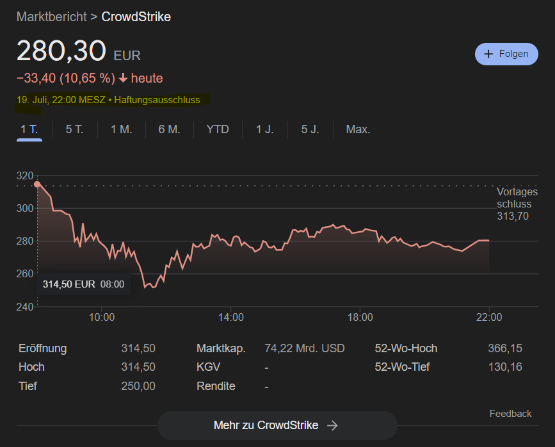The image size is (555, 447).
Task: Select the 1 T. time range tab
Action: click(29, 129)
